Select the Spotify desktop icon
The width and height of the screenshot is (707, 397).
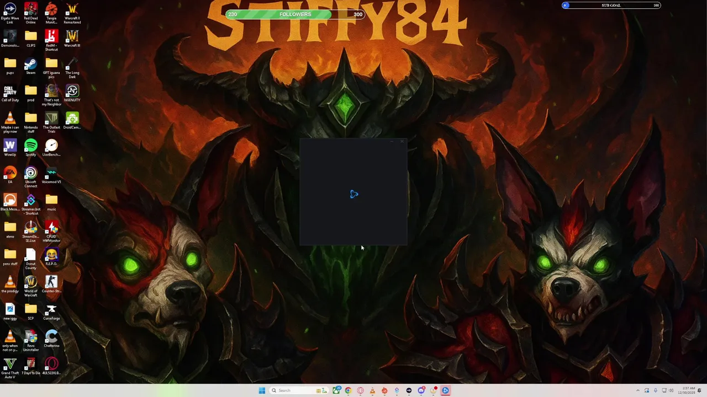(x=31, y=148)
